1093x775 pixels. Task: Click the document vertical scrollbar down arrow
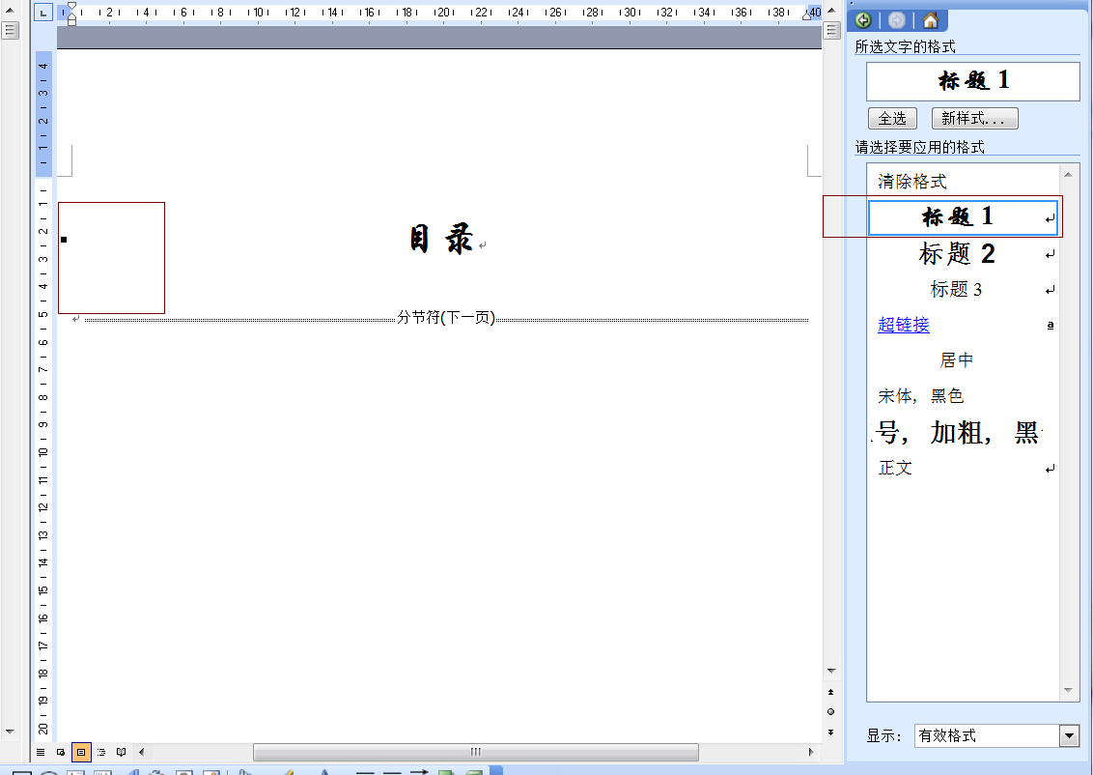click(x=831, y=671)
